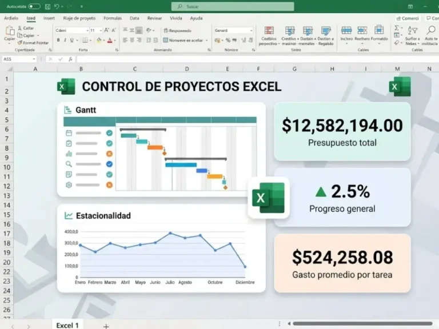The width and height of the screenshot is (439, 329).
Task: Toggle underline U formatting
Action: (71, 41)
